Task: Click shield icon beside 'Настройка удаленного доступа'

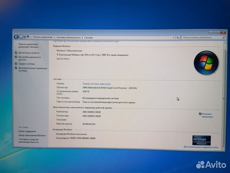Action: click(16, 57)
